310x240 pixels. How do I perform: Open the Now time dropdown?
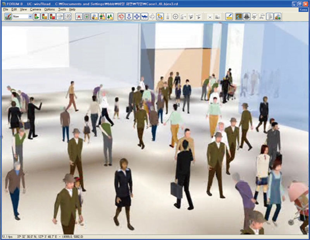click(30, 17)
